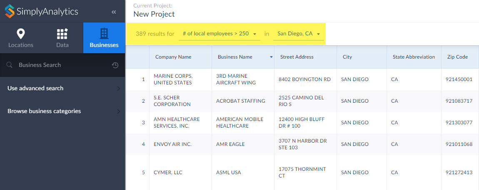The image size is (479, 190).
Task: Open recent search history clock icon
Action: click(x=115, y=65)
